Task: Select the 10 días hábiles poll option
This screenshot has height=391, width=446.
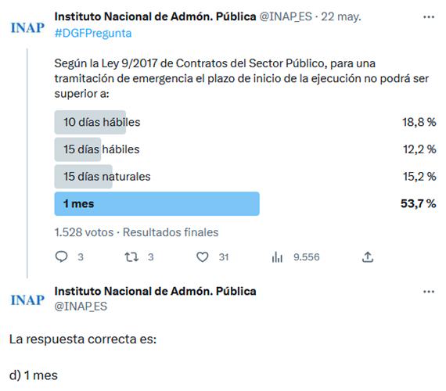Action: pos(245,122)
